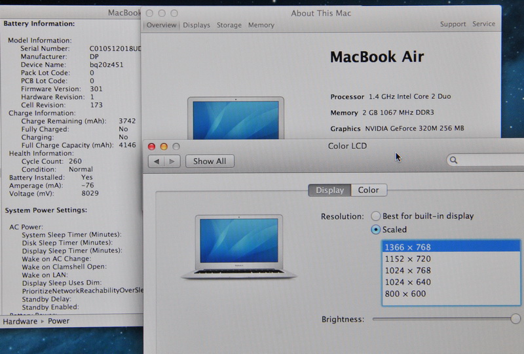Choose 1152 × 720 resolution
The height and width of the screenshot is (354, 524).
tap(451, 259)
